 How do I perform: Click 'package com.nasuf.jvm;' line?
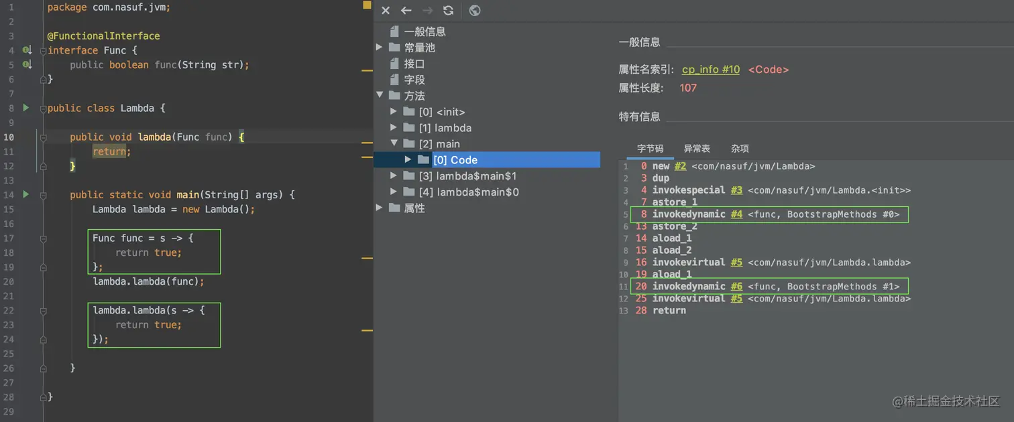109,7
